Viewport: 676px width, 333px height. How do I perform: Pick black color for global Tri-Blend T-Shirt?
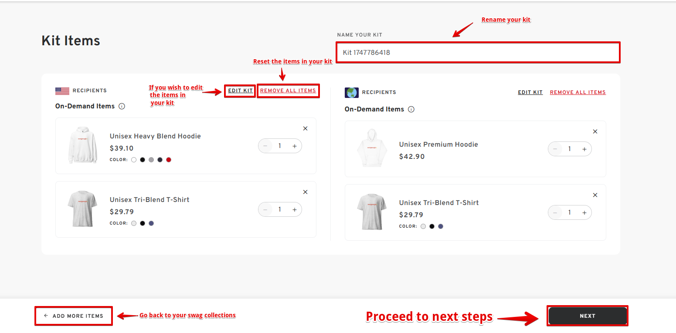[x=432, y=226]
